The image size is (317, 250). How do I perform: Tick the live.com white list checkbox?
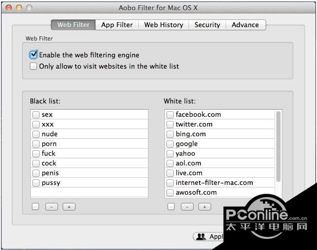(x=170, y=173)
